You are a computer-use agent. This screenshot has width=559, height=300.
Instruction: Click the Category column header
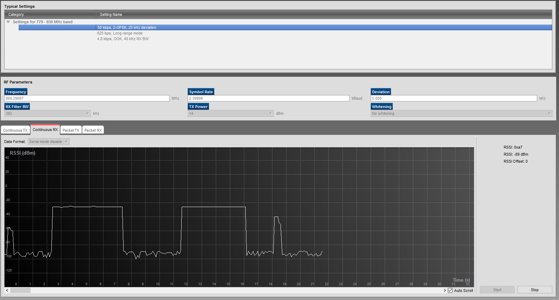(50, 14)
